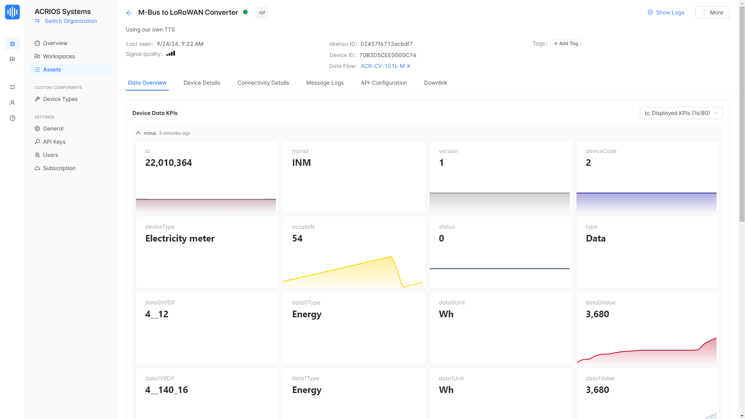Click the device image thumbnail icon
The width and height of the screenshot is (745, 419).
pos(262,13)
